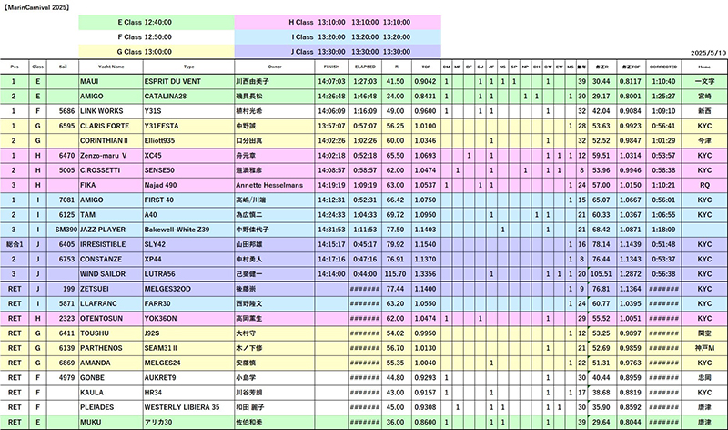Image resolution: width=728 pixels, height=430 pixels.
Task: Click position cell 総合1
Action: [x=15, y=244]
